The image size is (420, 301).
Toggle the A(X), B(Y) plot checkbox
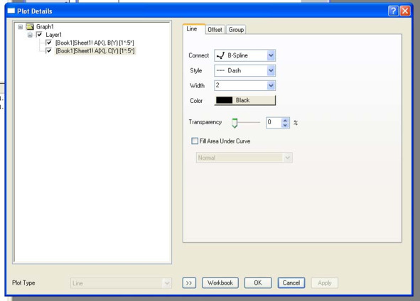48,43
